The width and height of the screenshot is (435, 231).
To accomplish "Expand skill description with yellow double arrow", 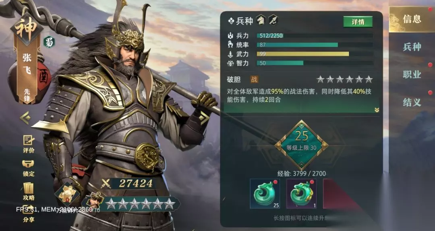I will 377,110.
